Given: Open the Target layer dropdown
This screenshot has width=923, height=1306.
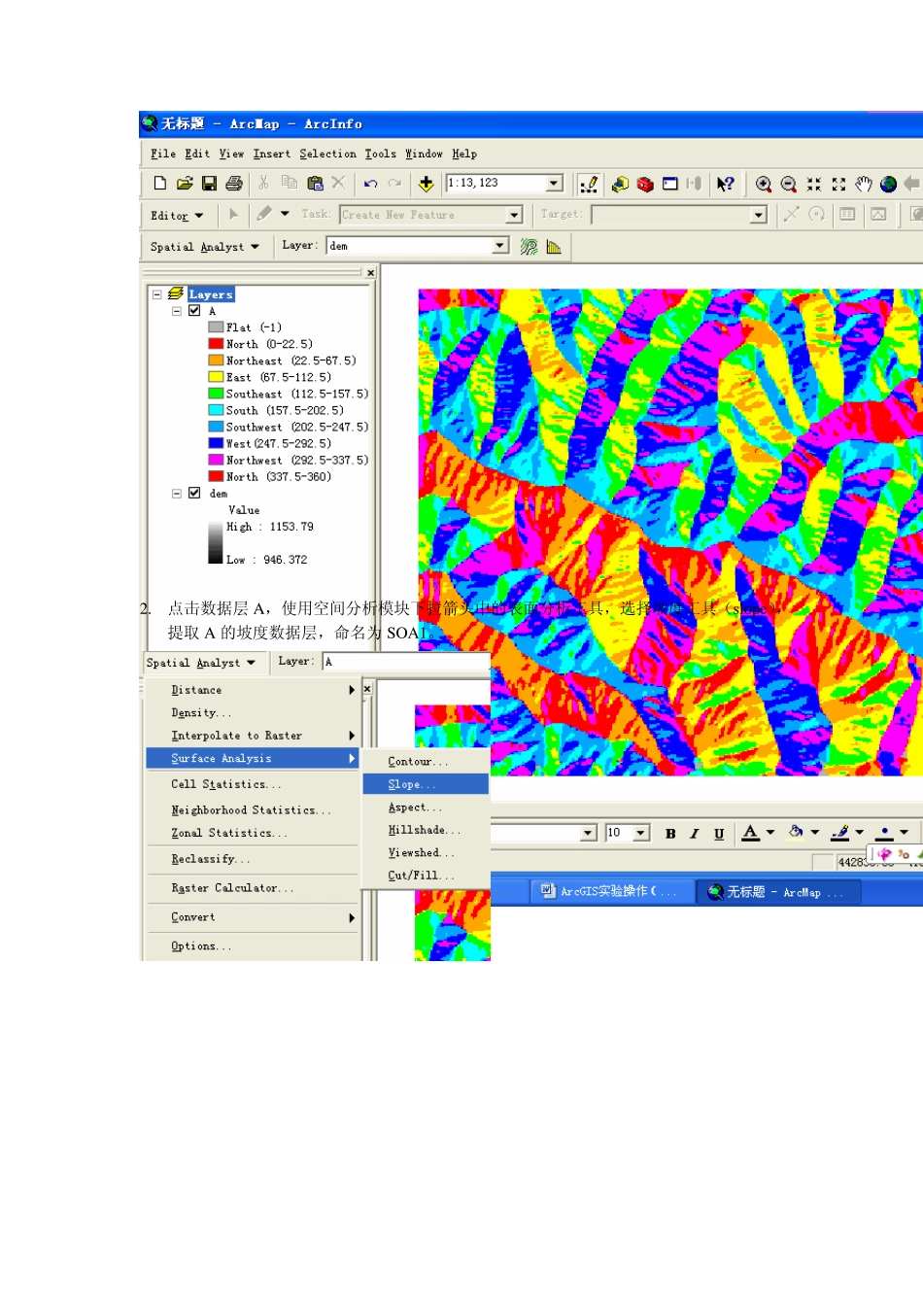Looking at the screenshot, I should click(x=759, y=215).
